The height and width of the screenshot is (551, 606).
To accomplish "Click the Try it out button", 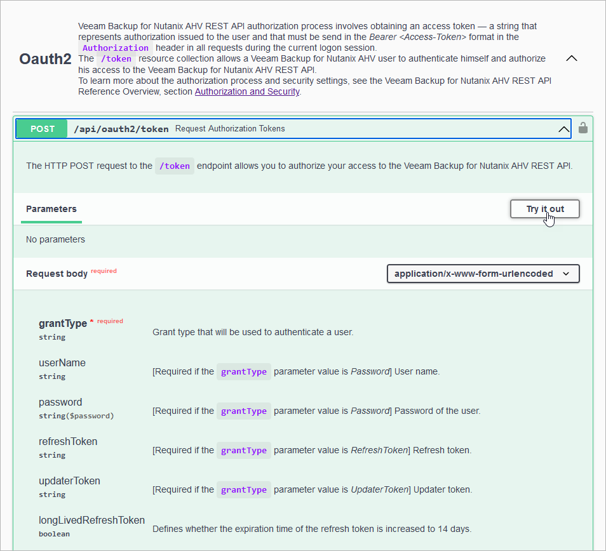I will [x=544, y=208].
